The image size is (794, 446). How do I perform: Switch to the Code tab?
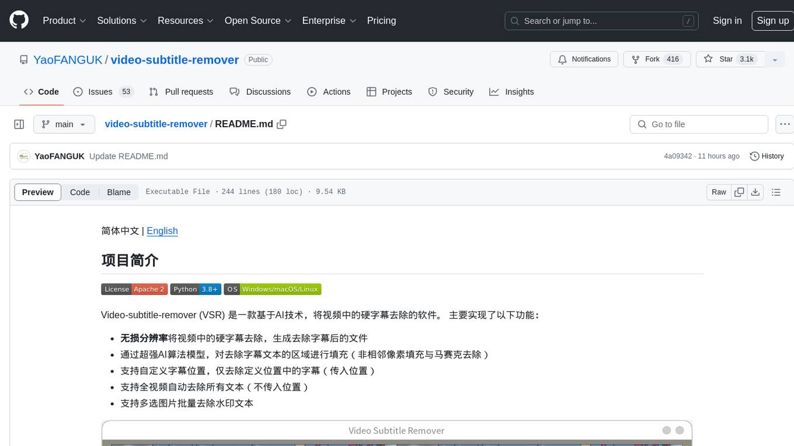[x=41, y=92]
